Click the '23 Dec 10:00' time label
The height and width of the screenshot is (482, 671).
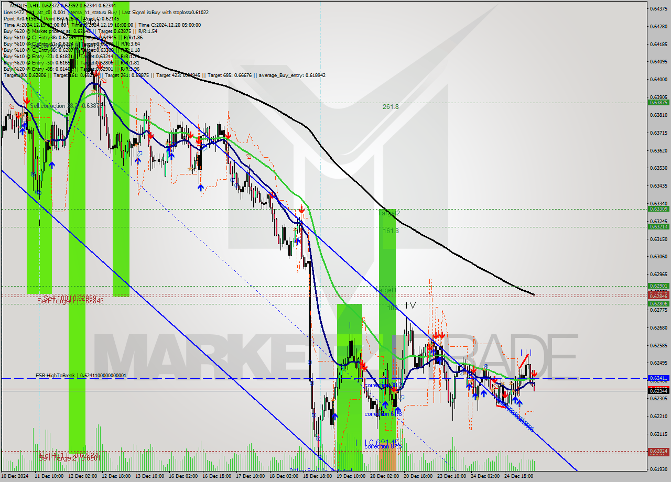point(451,476)
